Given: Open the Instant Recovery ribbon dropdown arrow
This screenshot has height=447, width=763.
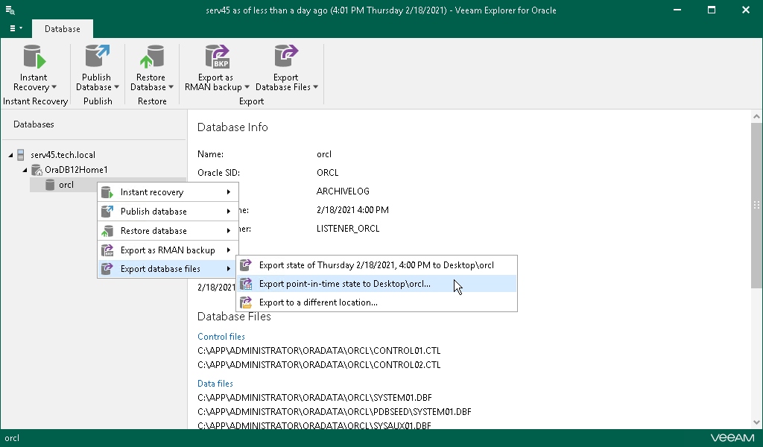Looking at the screenshot, I should pyautogui.click(x=54, y=88).
